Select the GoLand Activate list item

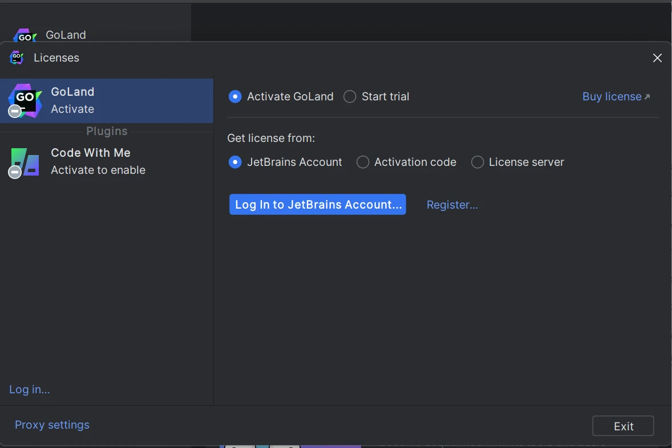click(x=107, y=101)
